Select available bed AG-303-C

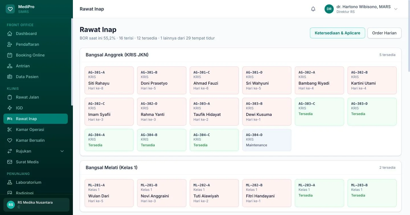pos(319,112)
